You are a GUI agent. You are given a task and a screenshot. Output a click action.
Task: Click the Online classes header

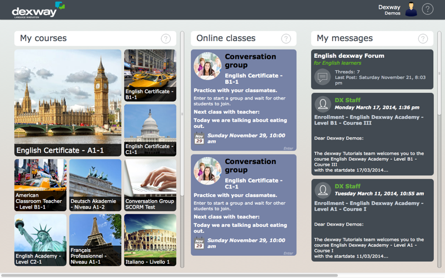coord(244,38)
